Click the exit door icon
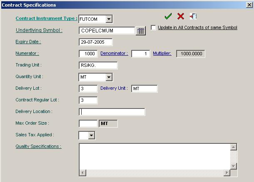The height and width of the screenshot is (182, 254). coord(193,16)
